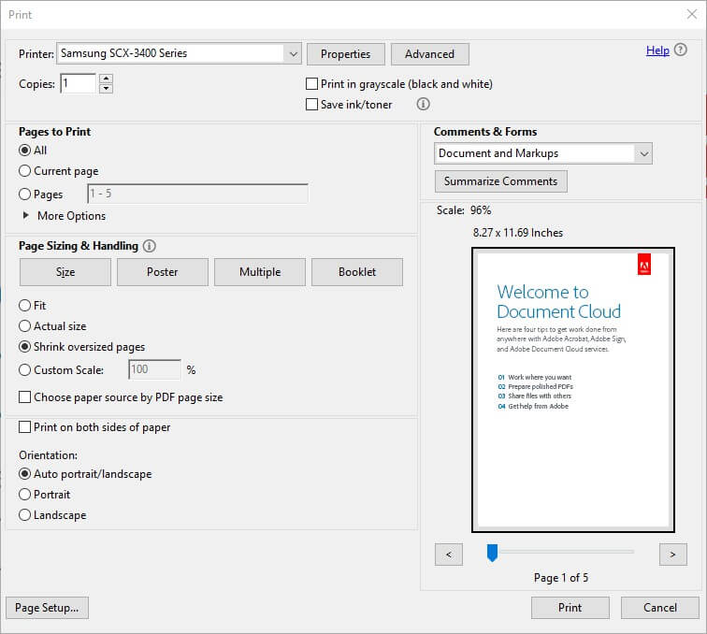This screenshot has height=634, width=707.
Task: Open the Advanced print settings
Action: 430,54
